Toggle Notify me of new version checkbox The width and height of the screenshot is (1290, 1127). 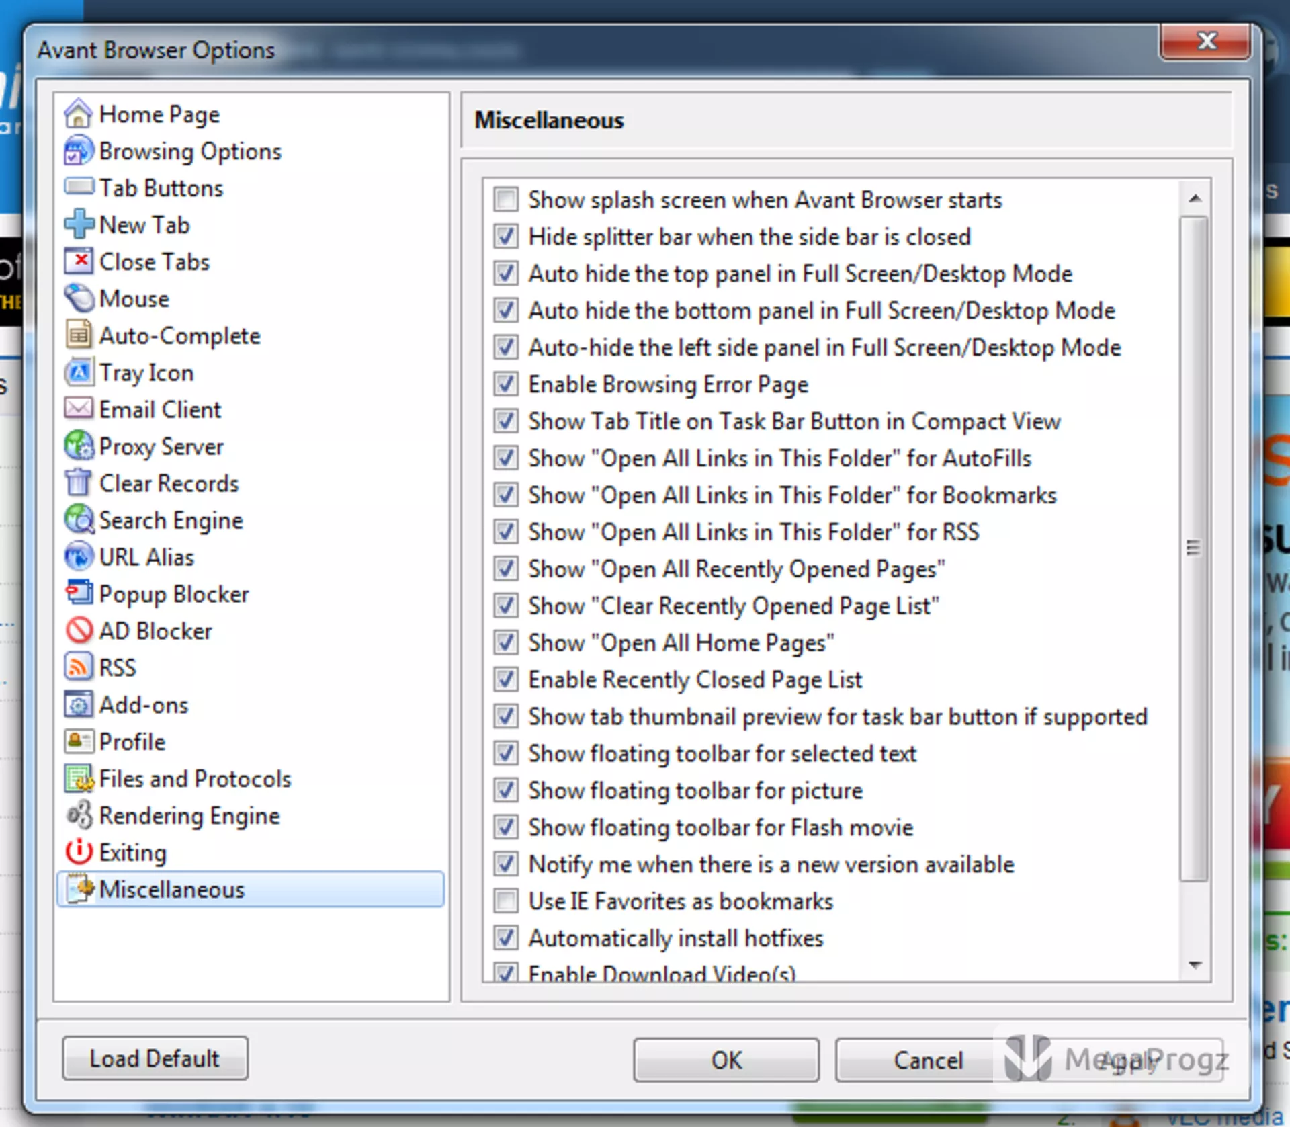[x=505, y=864]
